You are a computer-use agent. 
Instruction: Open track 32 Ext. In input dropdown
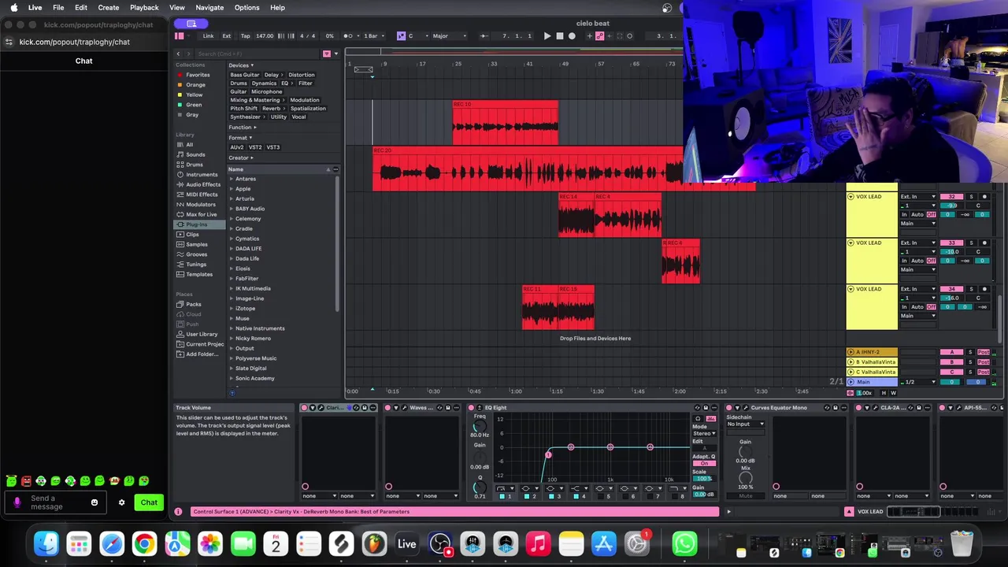(917, 197)
